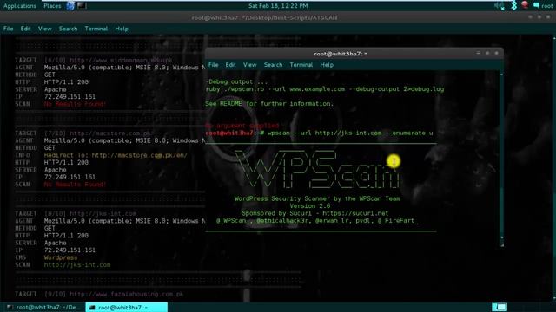Viewport: 556px width, 312px height.
Task: Maximize the ATSCAN background terminal window
Action: (x=539, y=17)
